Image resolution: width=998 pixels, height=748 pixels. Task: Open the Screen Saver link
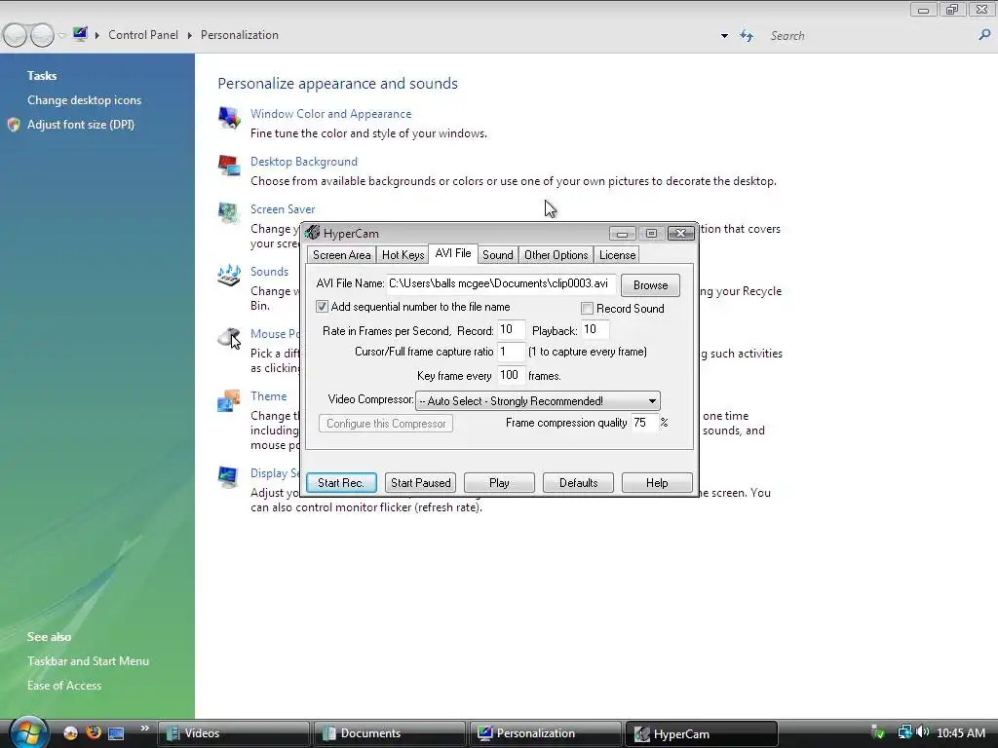tap(283, 209)
